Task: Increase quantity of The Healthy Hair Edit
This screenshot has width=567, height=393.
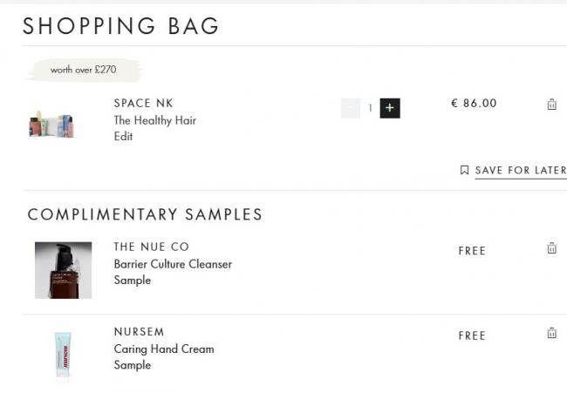Action: (x=390, y=108)
